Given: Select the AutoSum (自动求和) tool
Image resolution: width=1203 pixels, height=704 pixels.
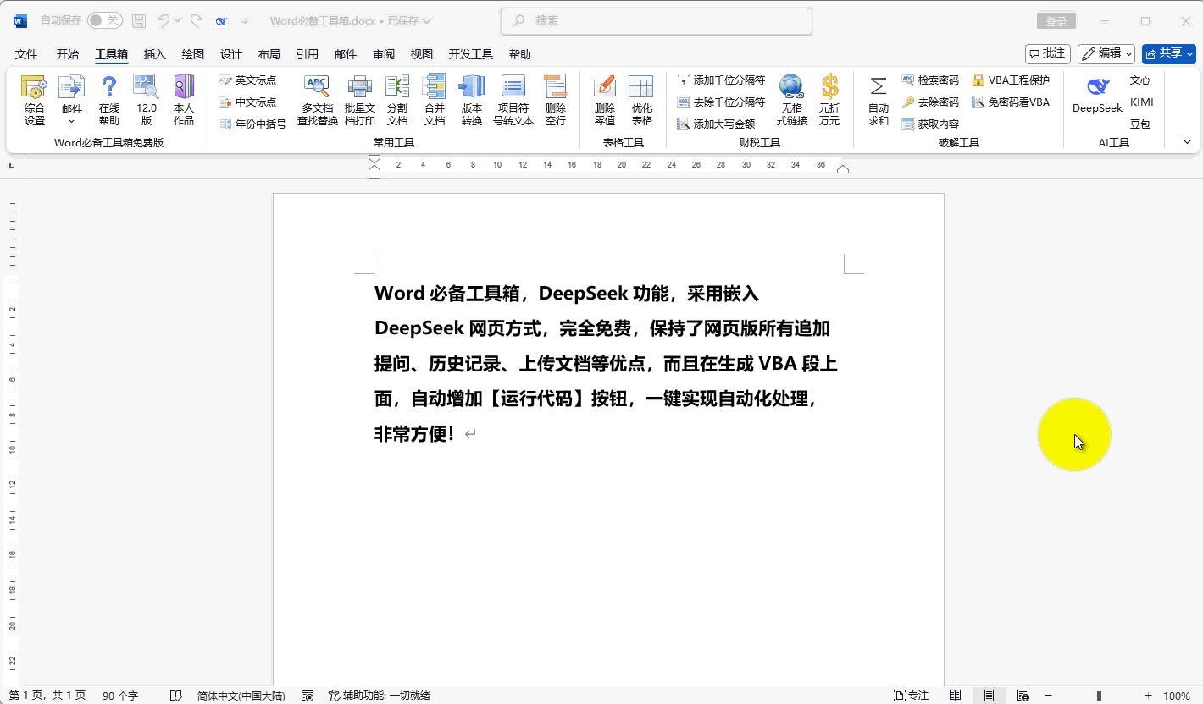Looking at the screenshot, I should tap(879, 100).
